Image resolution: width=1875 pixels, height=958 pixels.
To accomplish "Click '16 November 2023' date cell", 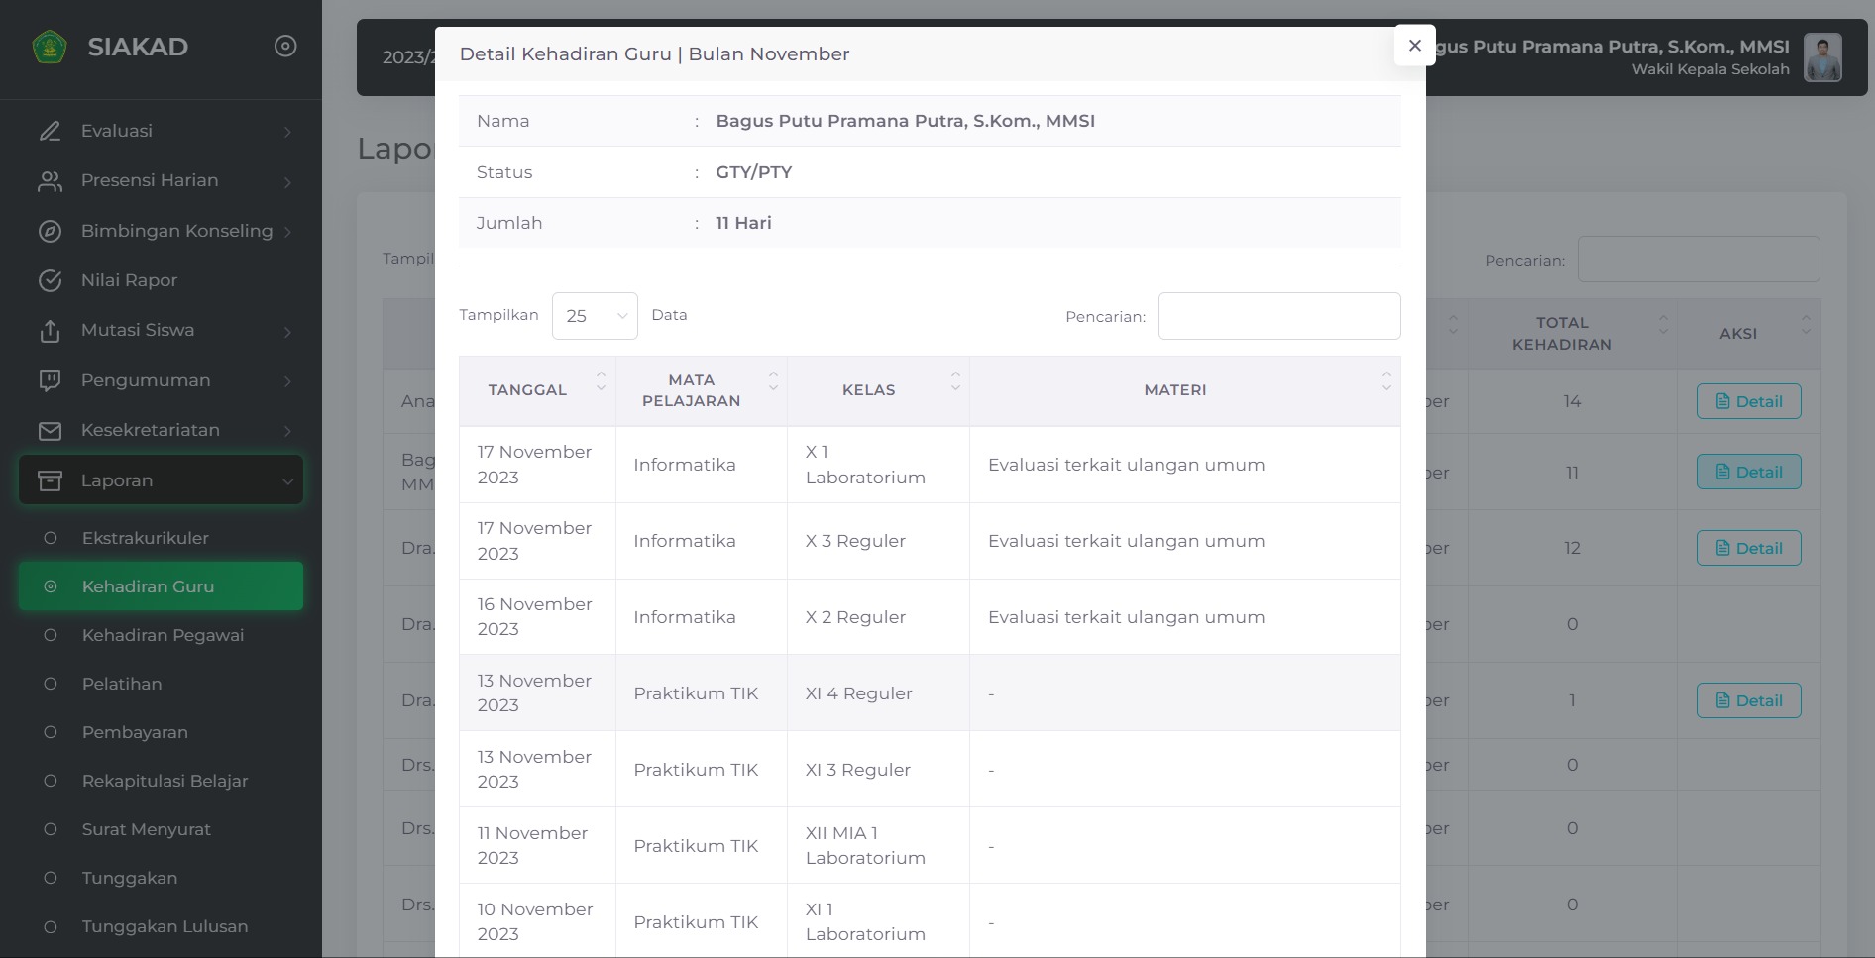I will click(537, 617).
